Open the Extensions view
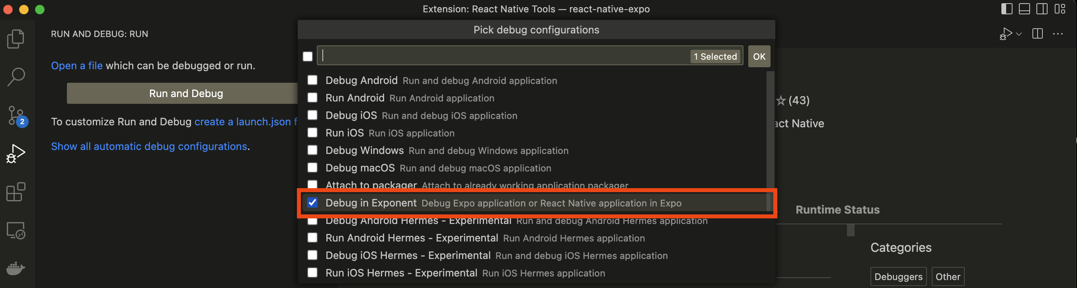 [x=16, y=192]
